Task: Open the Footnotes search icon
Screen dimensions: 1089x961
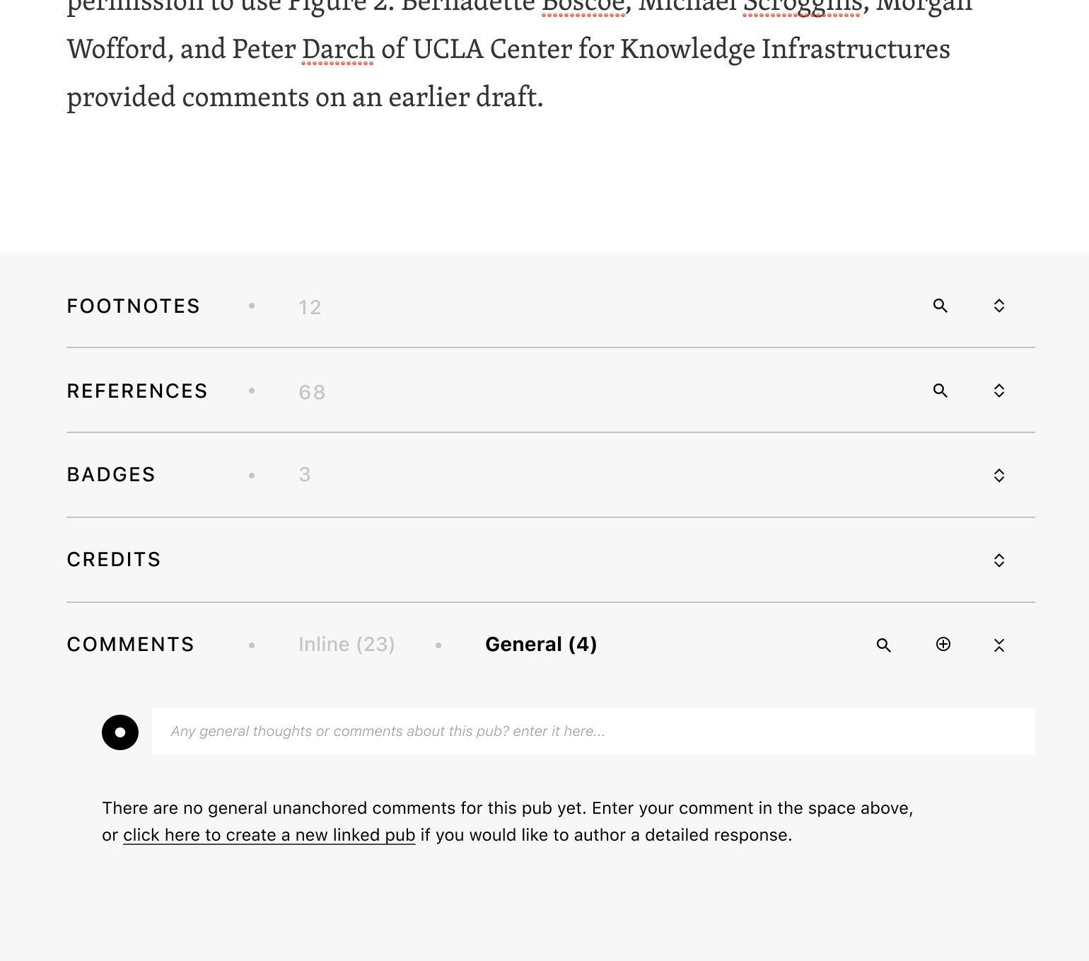Action: coord(940,306)
